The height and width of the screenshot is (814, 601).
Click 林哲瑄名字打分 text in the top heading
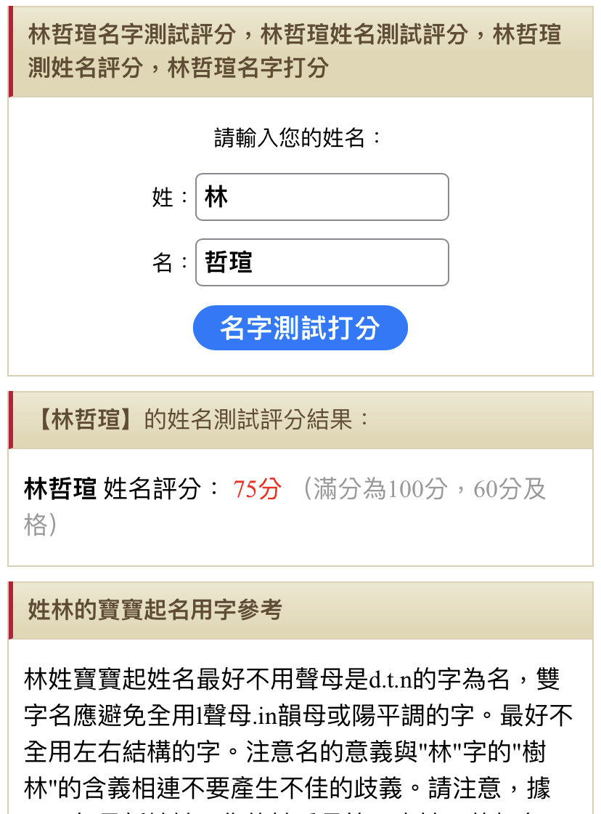point(248,68)
